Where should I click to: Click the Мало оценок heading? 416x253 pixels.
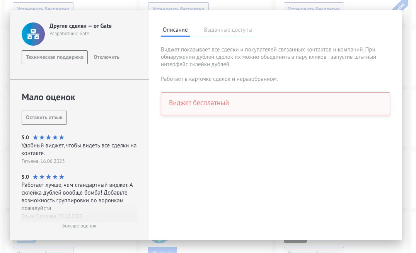48,97
